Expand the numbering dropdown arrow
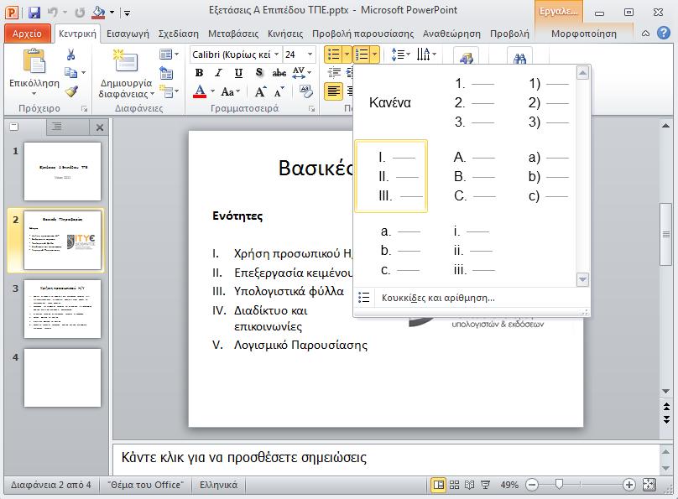678x499 pixels. click(x=374, y=55)
